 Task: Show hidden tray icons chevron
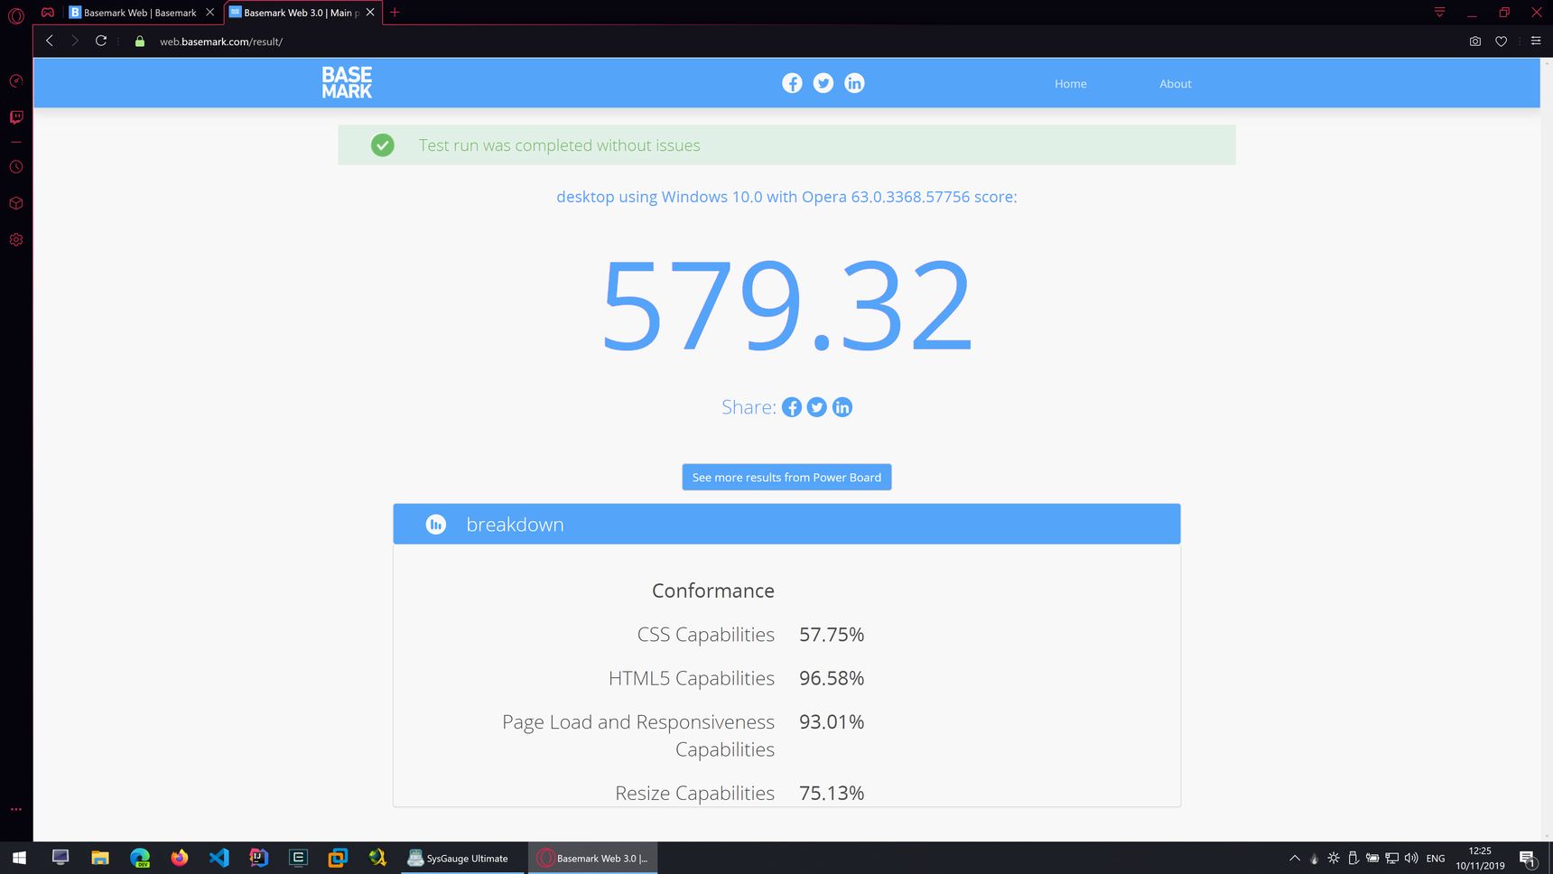point(1295,858)
